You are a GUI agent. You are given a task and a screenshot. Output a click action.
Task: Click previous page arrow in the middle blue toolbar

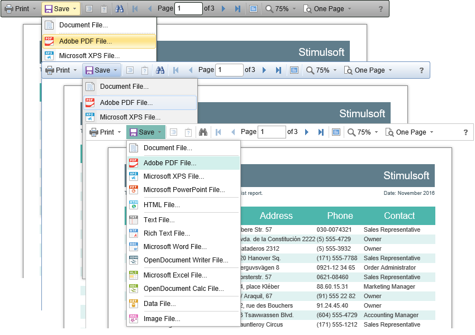click(191, 70)
